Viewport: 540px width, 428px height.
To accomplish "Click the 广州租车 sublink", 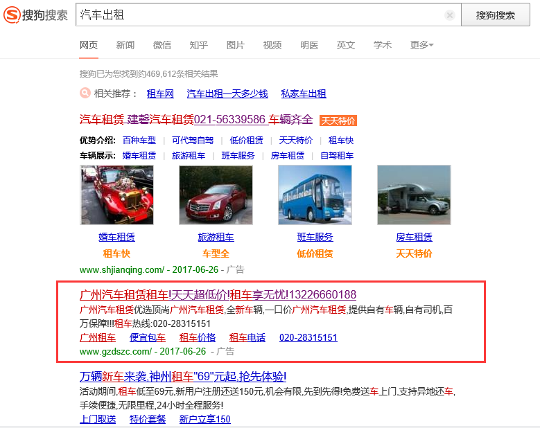I will pyautogui.click(x=98, y=337).
